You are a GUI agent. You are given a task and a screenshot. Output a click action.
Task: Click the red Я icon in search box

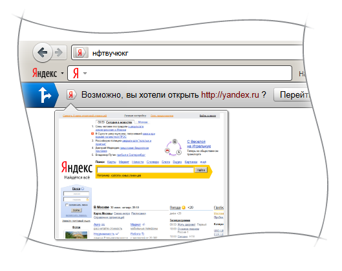pyautogui.click(x=76, y=73)
